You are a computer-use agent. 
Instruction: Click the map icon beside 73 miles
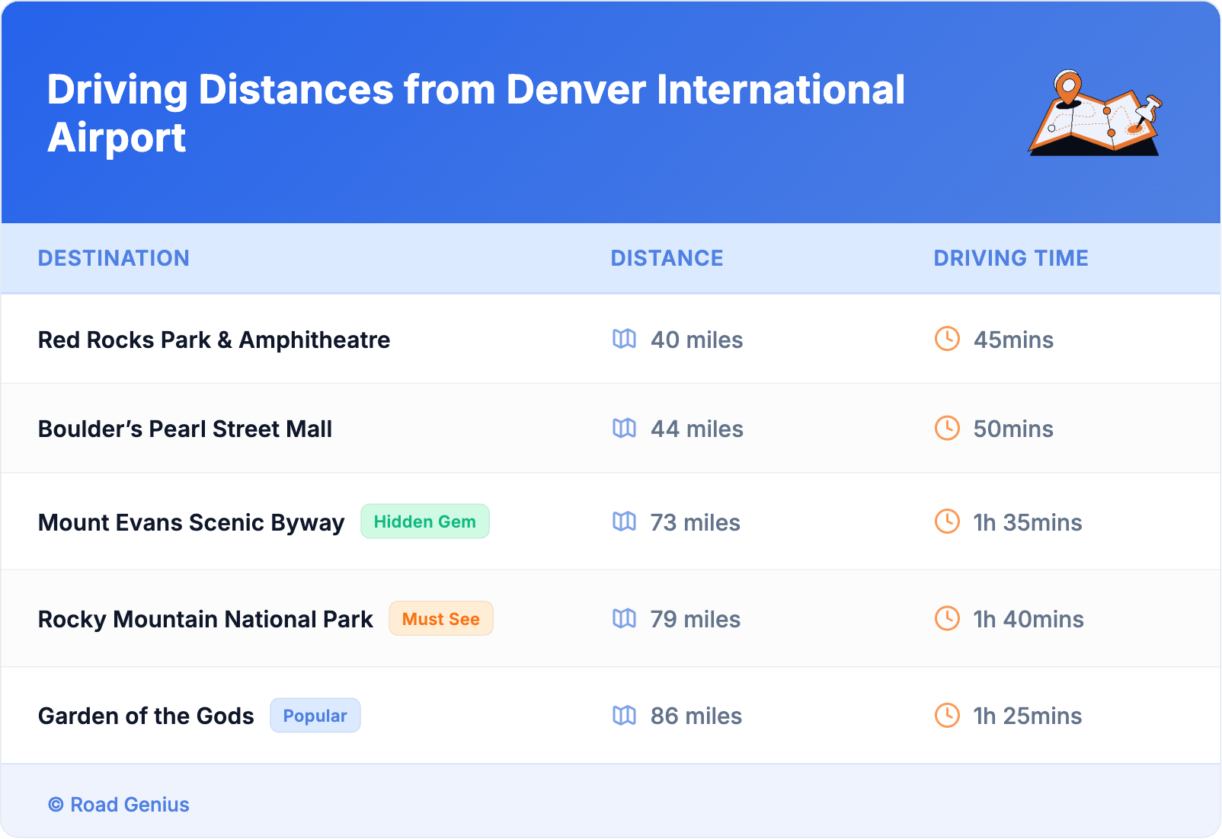click(x=624, y=522)
